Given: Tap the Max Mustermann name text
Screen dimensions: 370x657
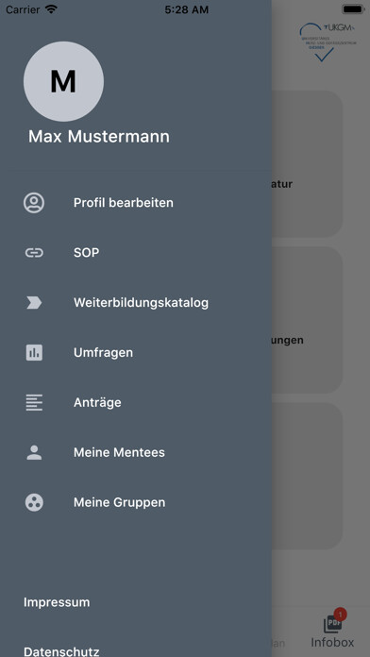Looking at the screenshot, I should [x=99, y=137].
